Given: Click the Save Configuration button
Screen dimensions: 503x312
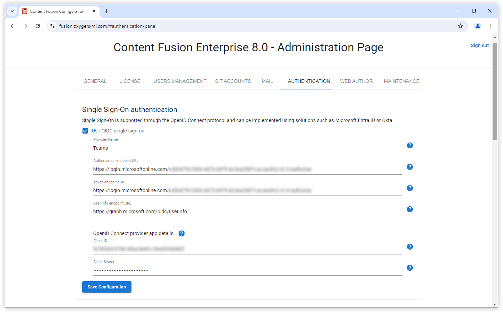Looking at the screenshot, I should tap(107, 287).
